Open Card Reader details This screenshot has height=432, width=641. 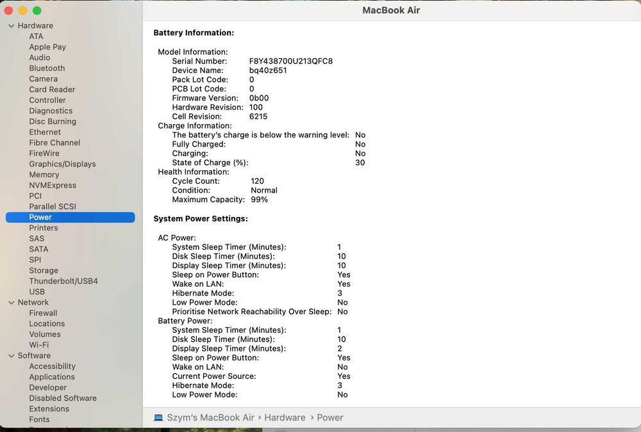(x=53, y=90)
